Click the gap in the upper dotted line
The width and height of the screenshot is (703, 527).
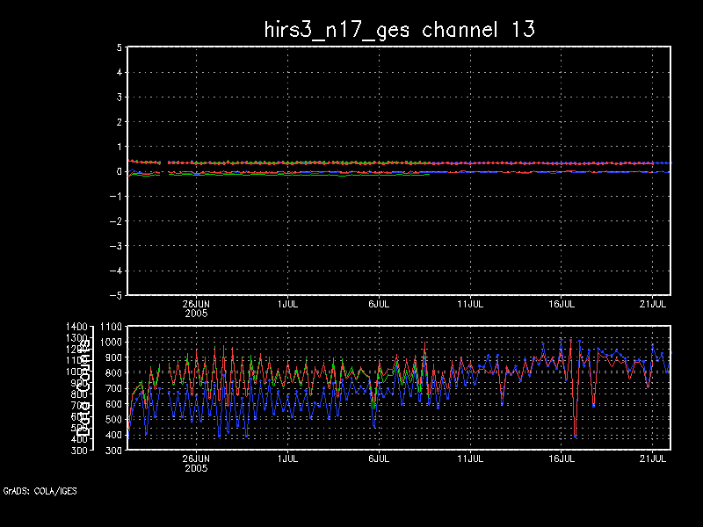pos(163,162)
